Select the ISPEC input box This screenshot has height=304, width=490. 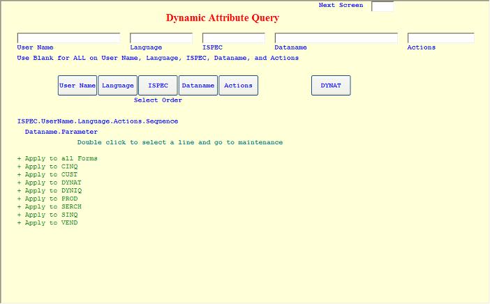click(x=234, y=38)
